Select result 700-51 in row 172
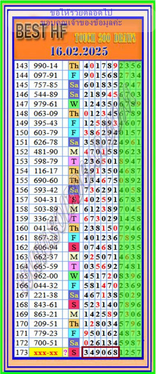The height and width of the screenshot is (374, 156). coord(46,343)
